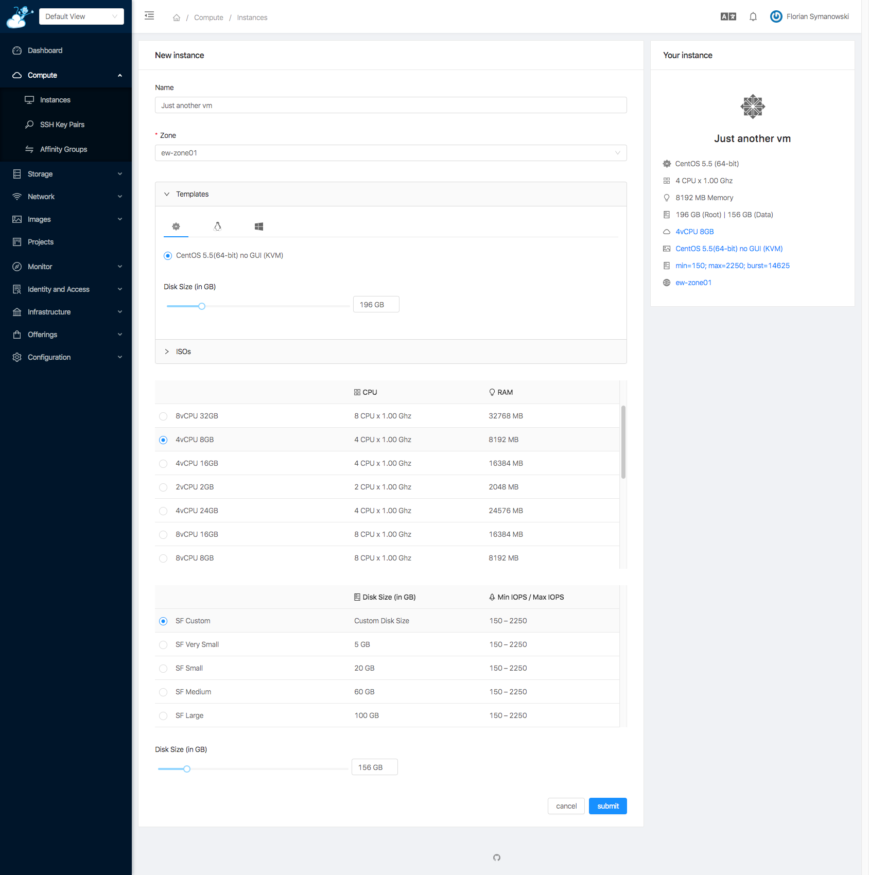Expand the Monitor menu chevron
The height and width of the screenshot is (875, 869).
pyautogui.click(x=120, y=267)
